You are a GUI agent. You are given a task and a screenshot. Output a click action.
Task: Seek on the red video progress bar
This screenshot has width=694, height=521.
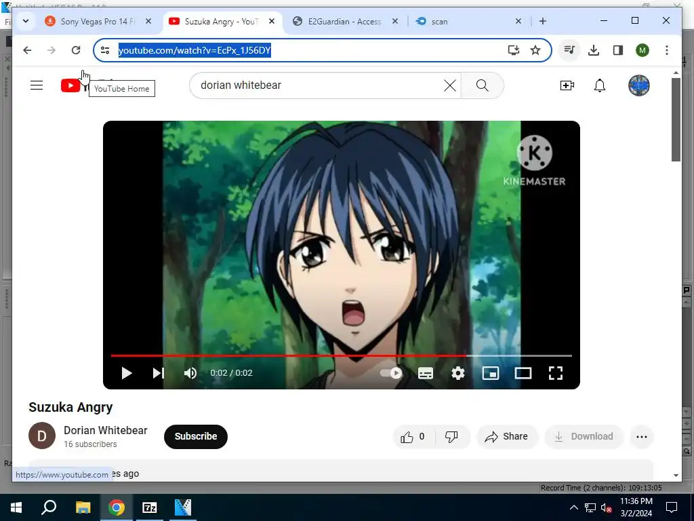(342, 355)
